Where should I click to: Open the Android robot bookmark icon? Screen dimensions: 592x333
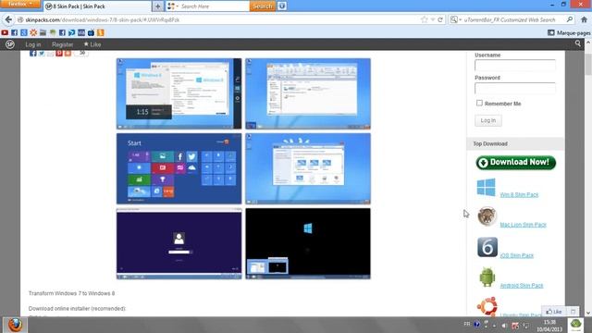pyautogui.click(x=53, y=33)
